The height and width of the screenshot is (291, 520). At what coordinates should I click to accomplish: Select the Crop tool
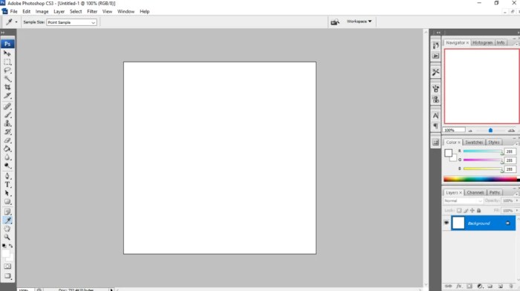[x=7, y=87]
